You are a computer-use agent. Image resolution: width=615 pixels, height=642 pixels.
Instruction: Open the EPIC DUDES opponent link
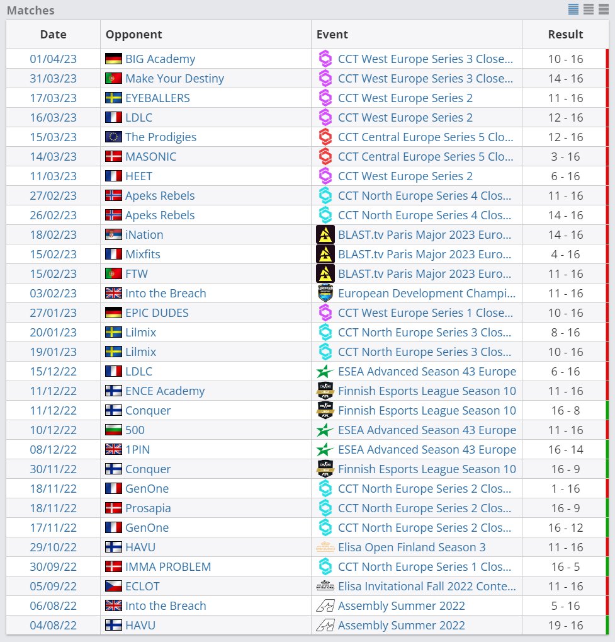[x=157, y=313]
